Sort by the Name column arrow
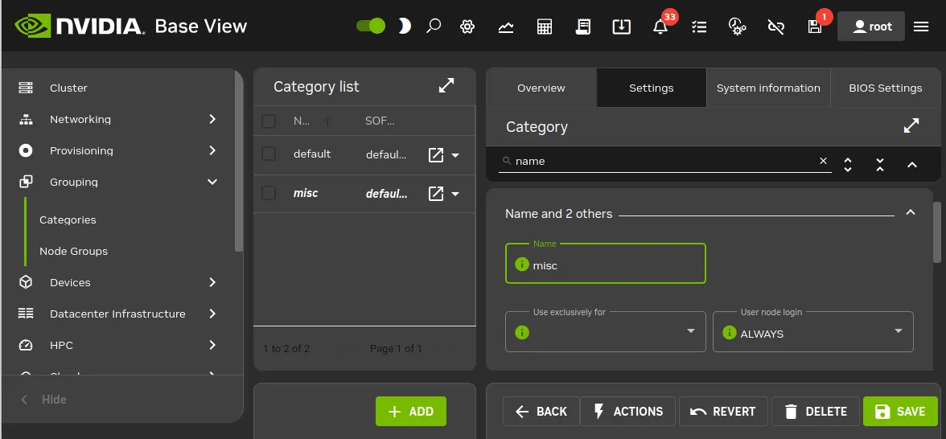 pyautogui.click(x=327, y=121)
